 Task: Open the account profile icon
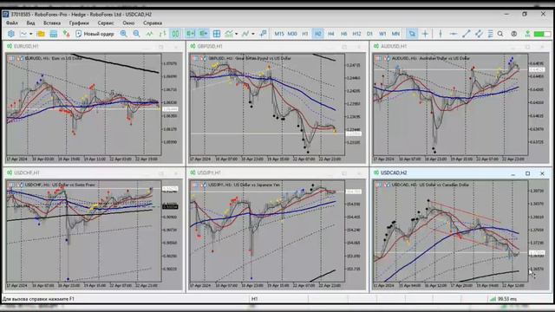click(514, 34)
